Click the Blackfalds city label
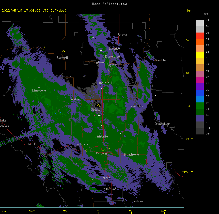 tap(112, 57)
